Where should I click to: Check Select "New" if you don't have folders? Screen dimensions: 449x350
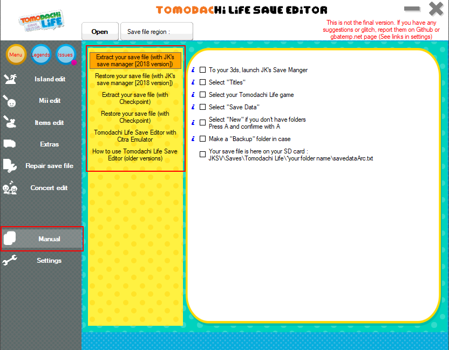202,123
